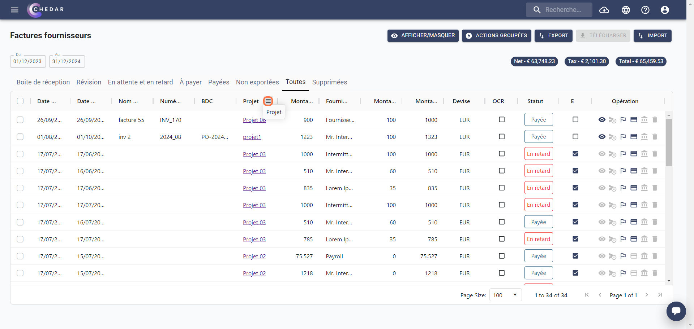This screenshot has width=694, height=329.
Task: Go to the last page arrow
Action: 660,295
